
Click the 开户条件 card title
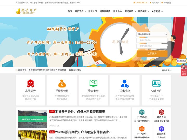142,134
